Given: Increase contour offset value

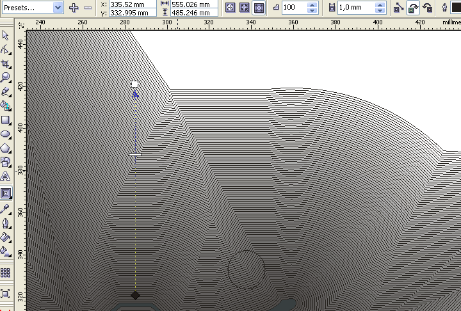Looking at the screenshot, I should 380,4.
